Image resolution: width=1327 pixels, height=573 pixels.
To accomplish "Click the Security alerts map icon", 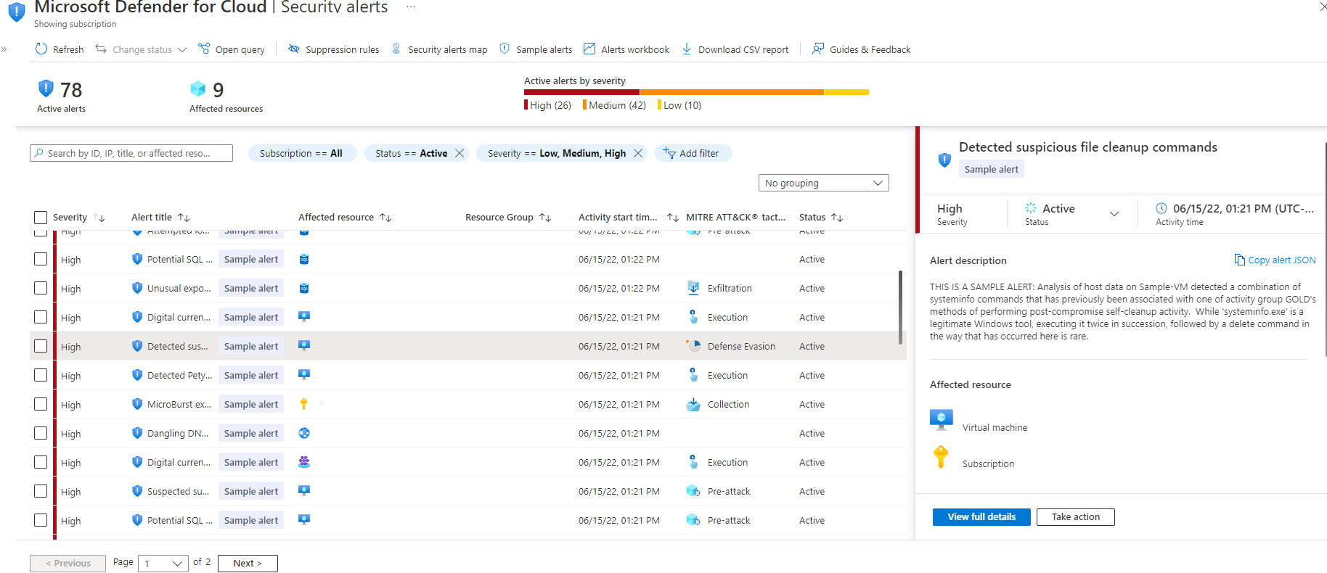I will coord(396,49).
